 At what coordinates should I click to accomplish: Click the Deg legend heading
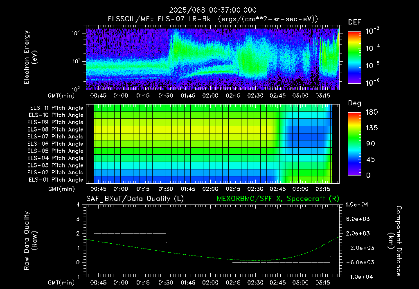pos(355,103)
